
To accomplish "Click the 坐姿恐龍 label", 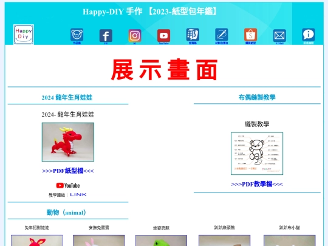I will pyautogui.click(x=161, y=228).
